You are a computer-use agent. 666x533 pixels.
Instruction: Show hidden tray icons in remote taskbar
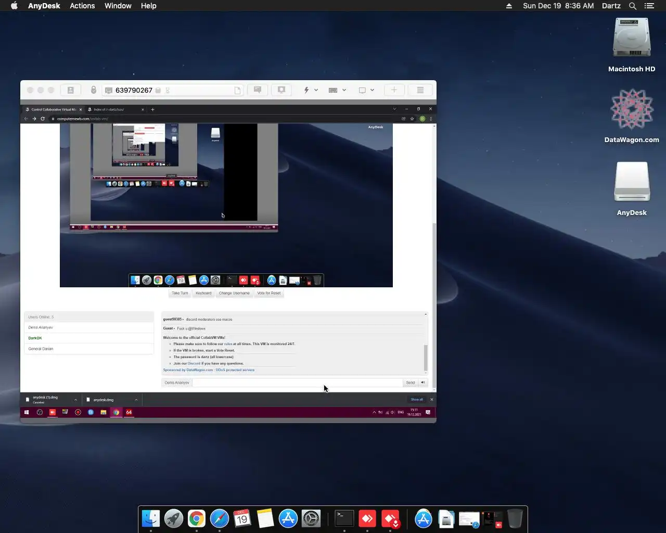374,412
